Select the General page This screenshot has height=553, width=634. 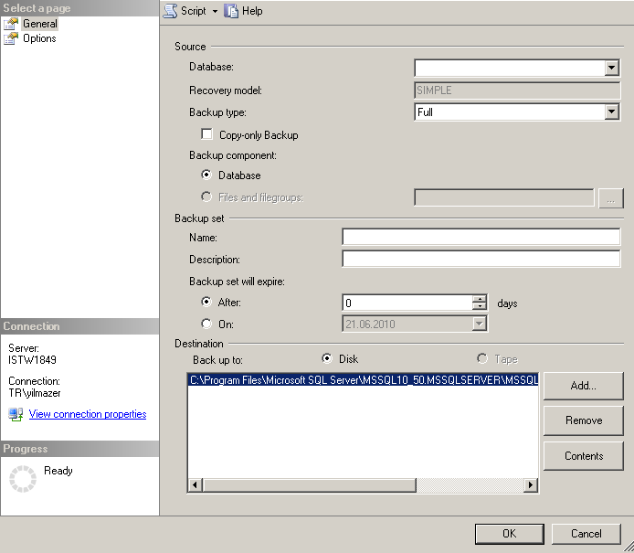[39, 24]
